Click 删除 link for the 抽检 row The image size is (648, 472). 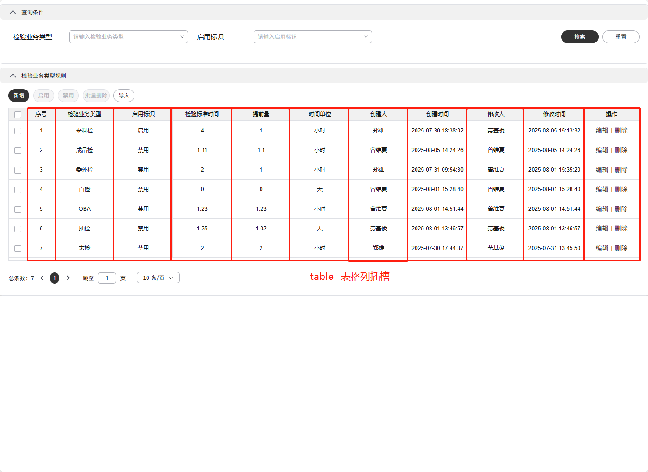[x=621, y=229]
